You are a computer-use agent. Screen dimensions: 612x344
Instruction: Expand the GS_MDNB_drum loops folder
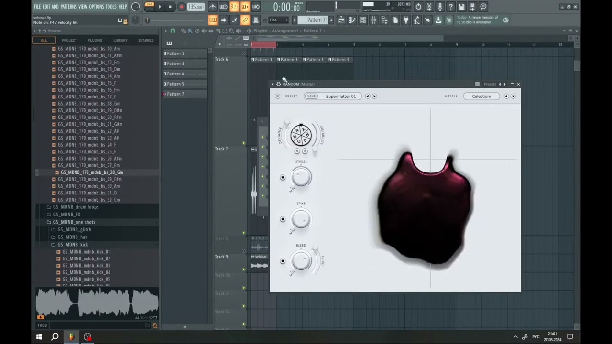(76, 207)
